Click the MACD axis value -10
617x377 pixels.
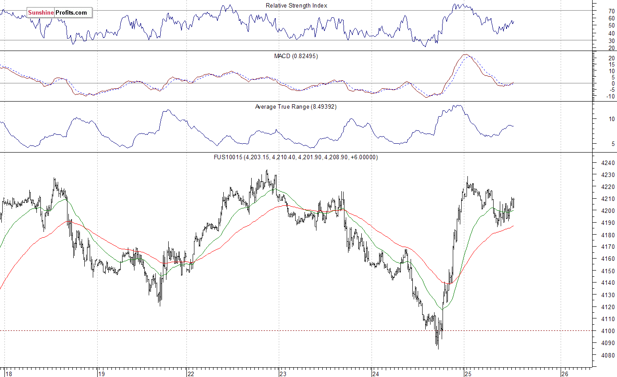610,96
